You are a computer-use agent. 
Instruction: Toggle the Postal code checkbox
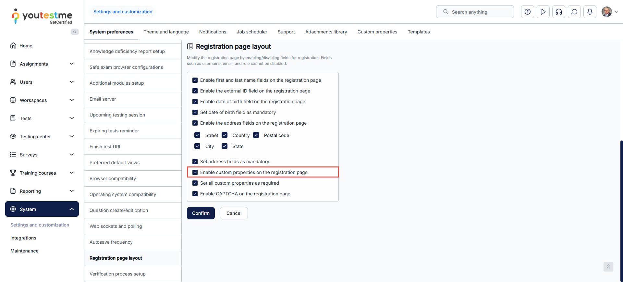[x=256, y=135]
